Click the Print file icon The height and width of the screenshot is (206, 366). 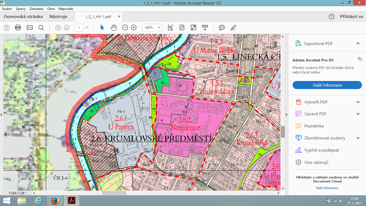click(18, 27)
